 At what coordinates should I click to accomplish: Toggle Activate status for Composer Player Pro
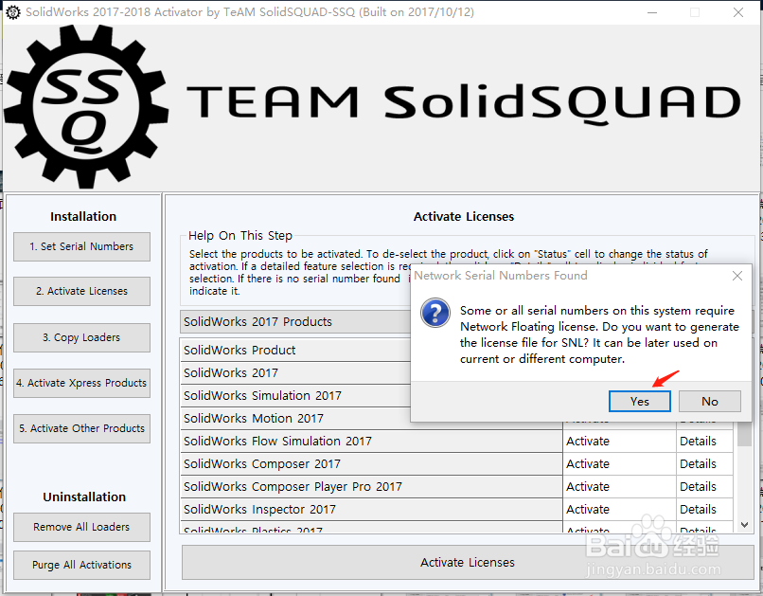pyautogui.click(x=619, y=486)
